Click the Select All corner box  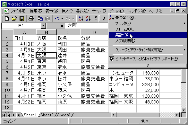click(7, 32)
